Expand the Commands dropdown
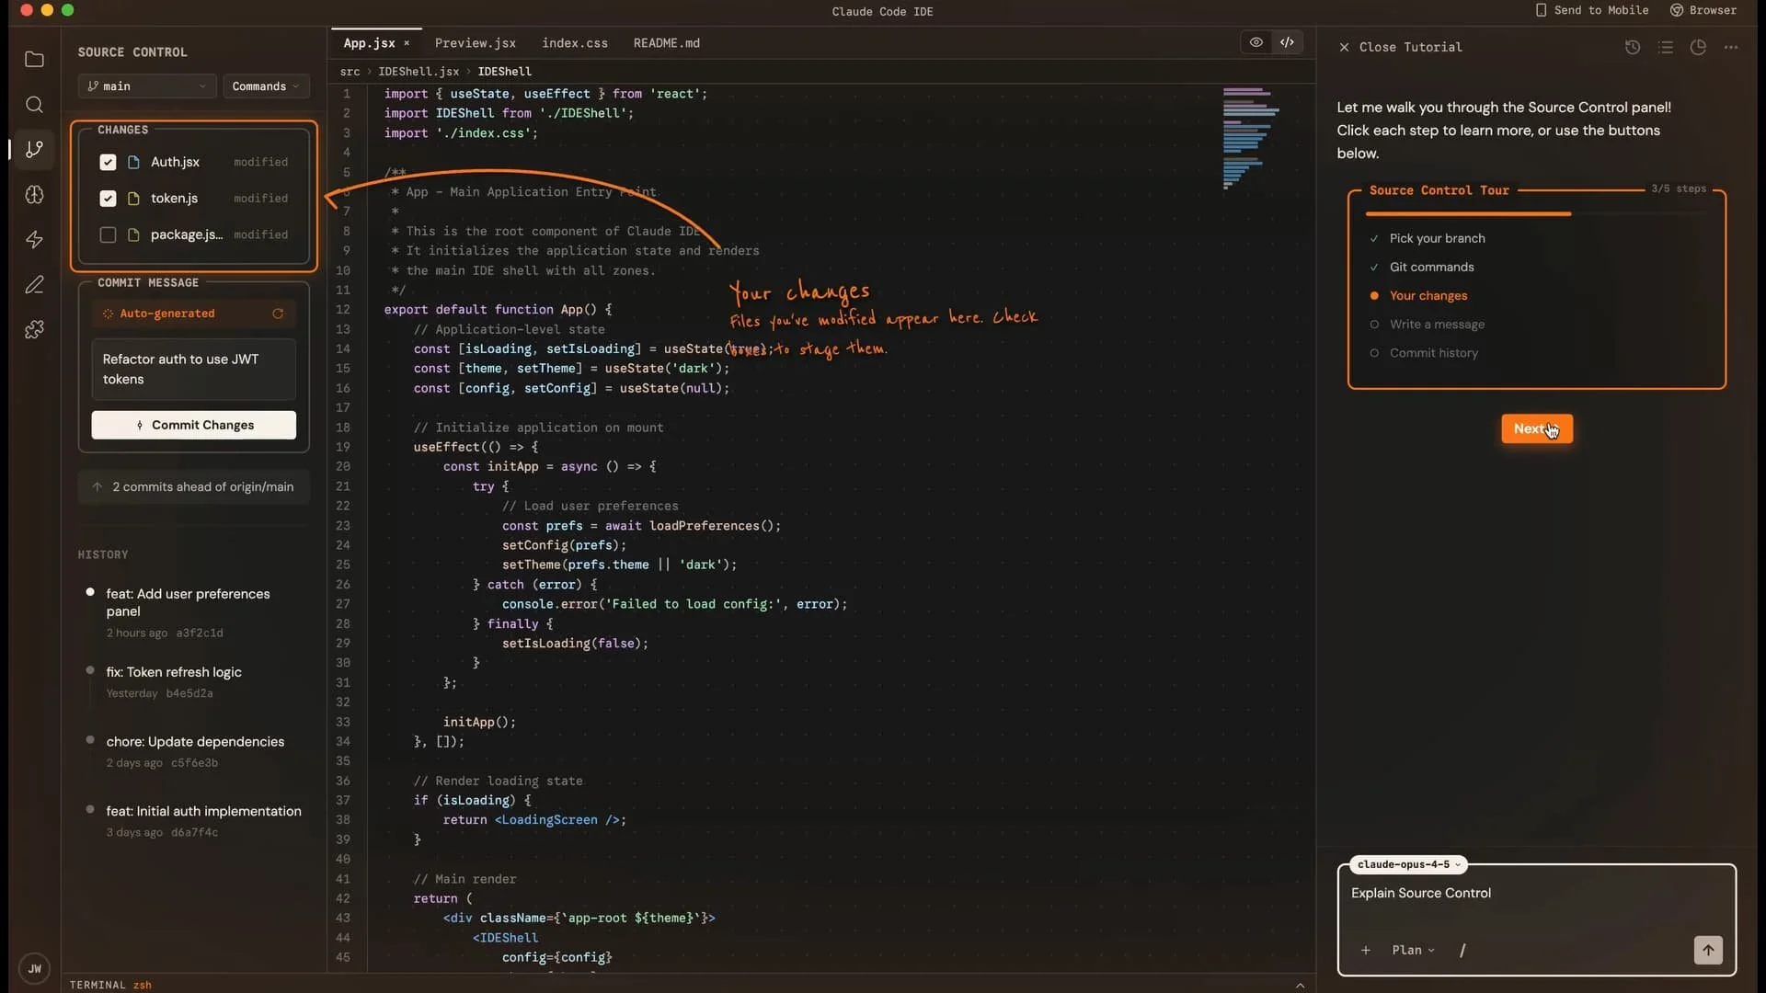 [x=265, y=86]
